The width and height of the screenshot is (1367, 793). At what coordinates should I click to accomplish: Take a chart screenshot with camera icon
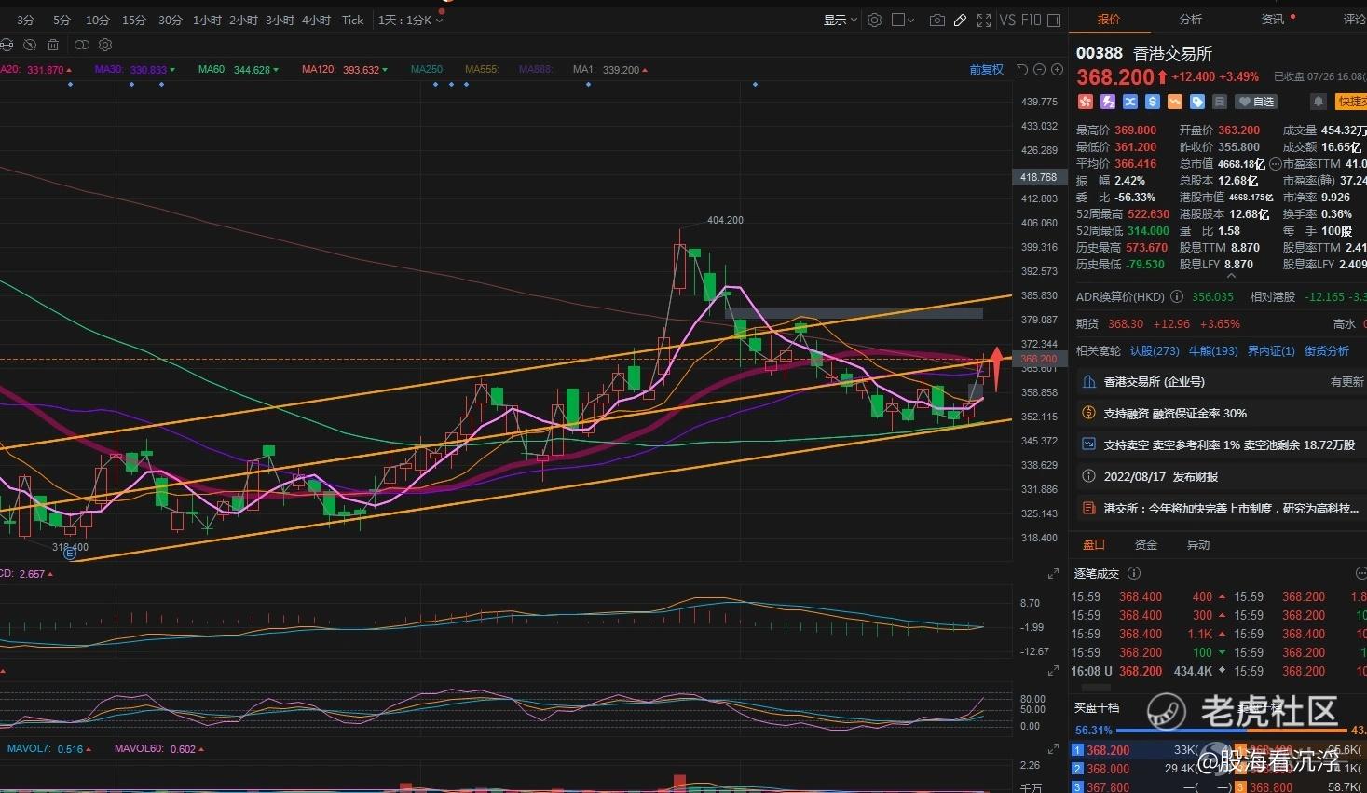pyautogui.click(x=936, y=20)
